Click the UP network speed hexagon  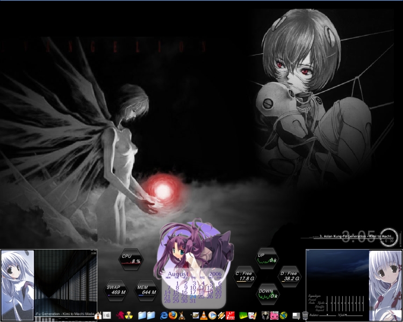pos(267,258)
